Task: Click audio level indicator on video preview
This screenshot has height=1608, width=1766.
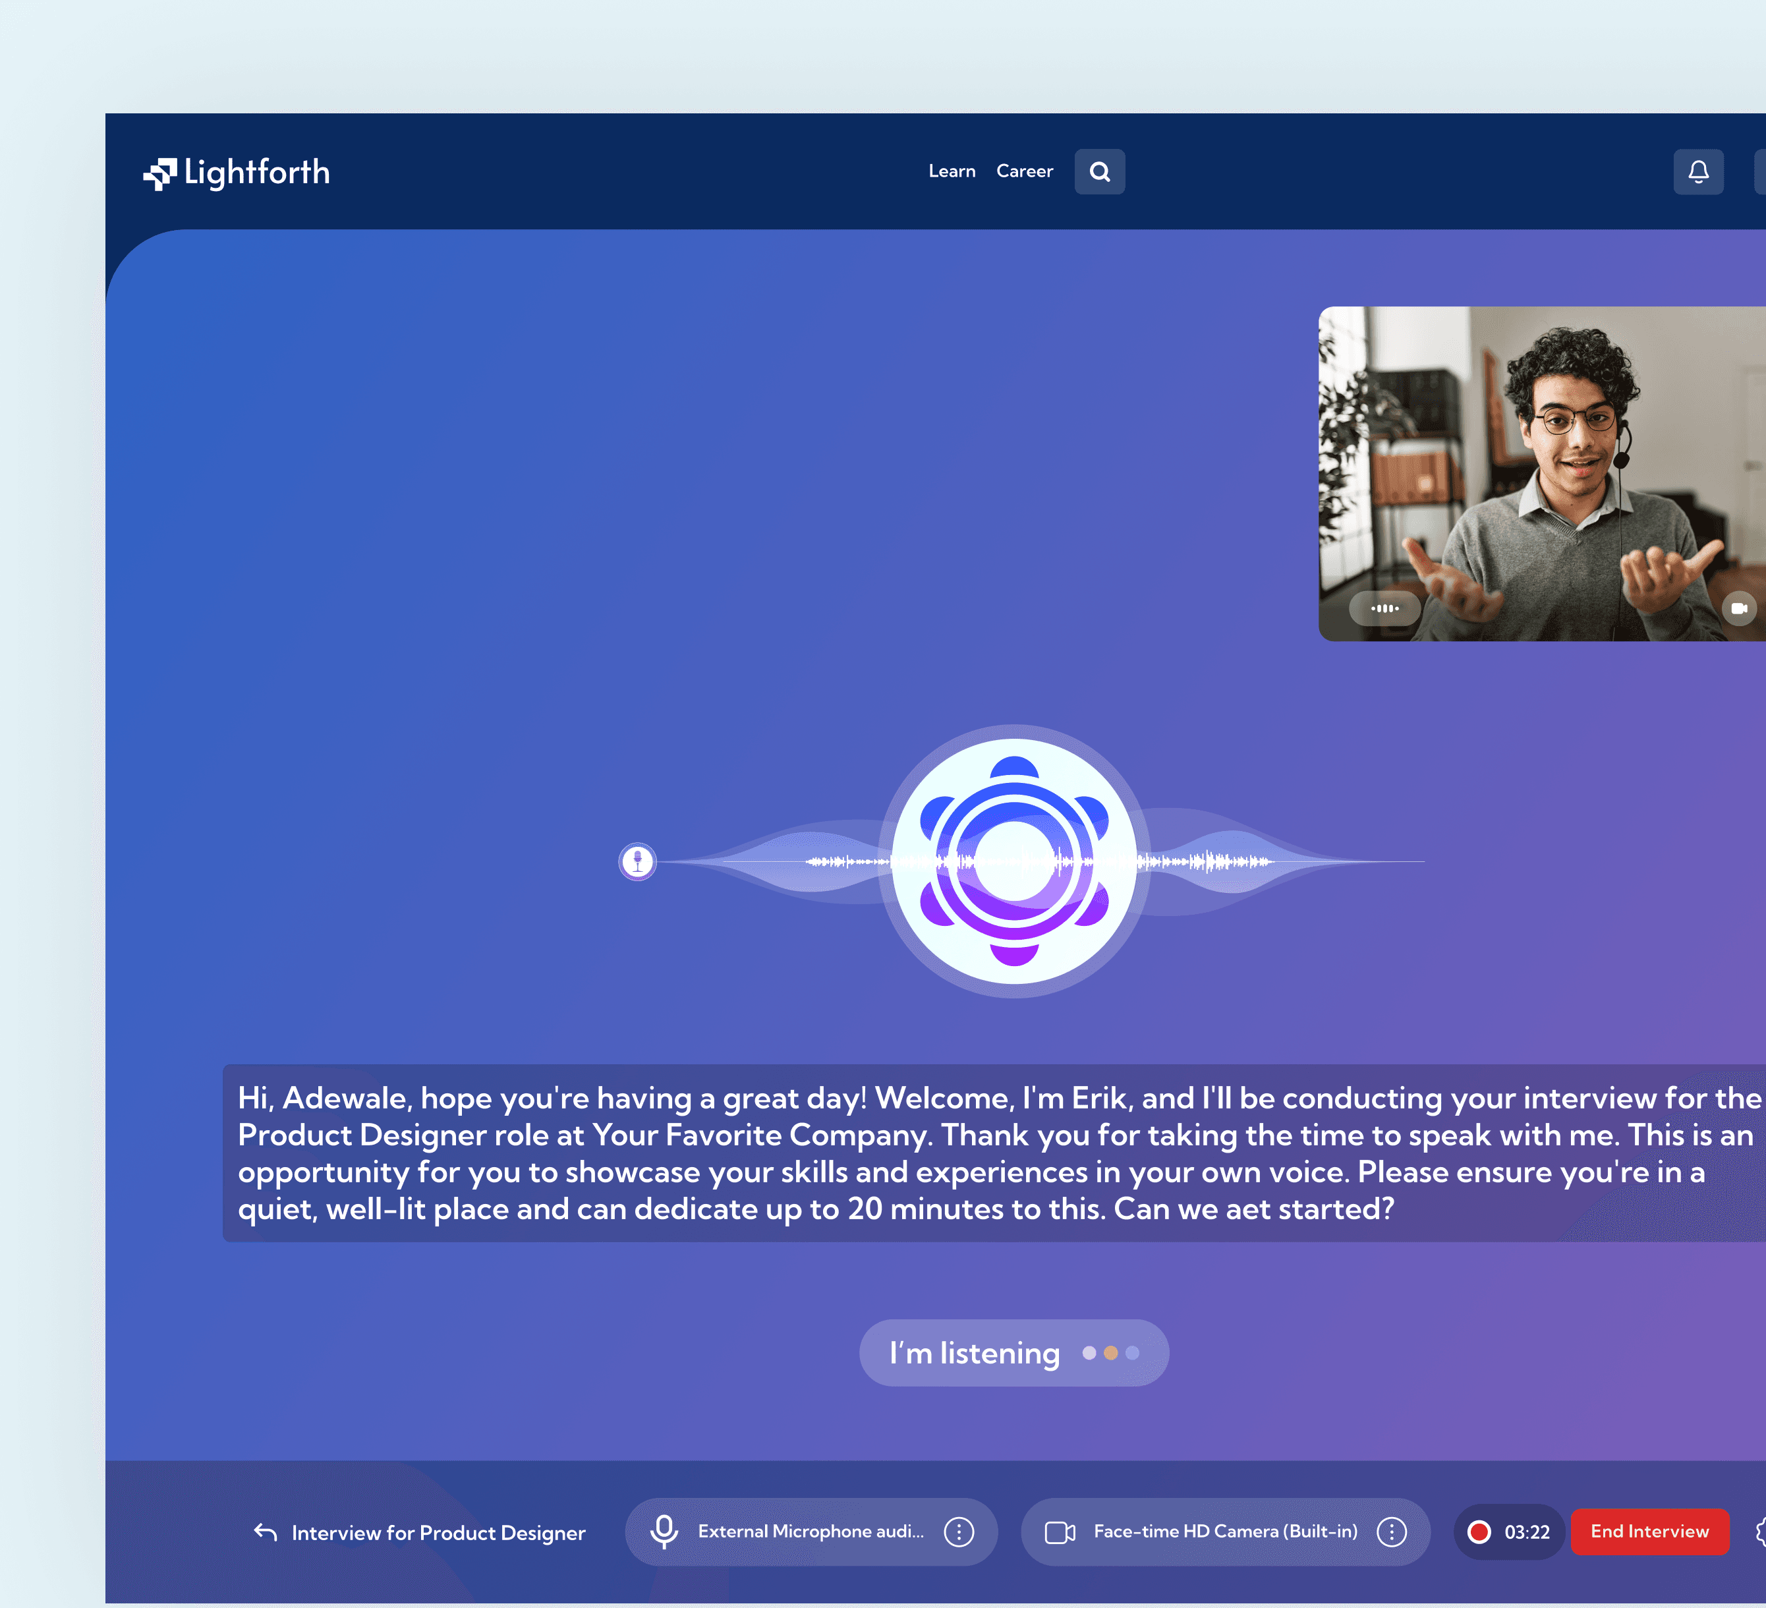Action: point(1384,608)
